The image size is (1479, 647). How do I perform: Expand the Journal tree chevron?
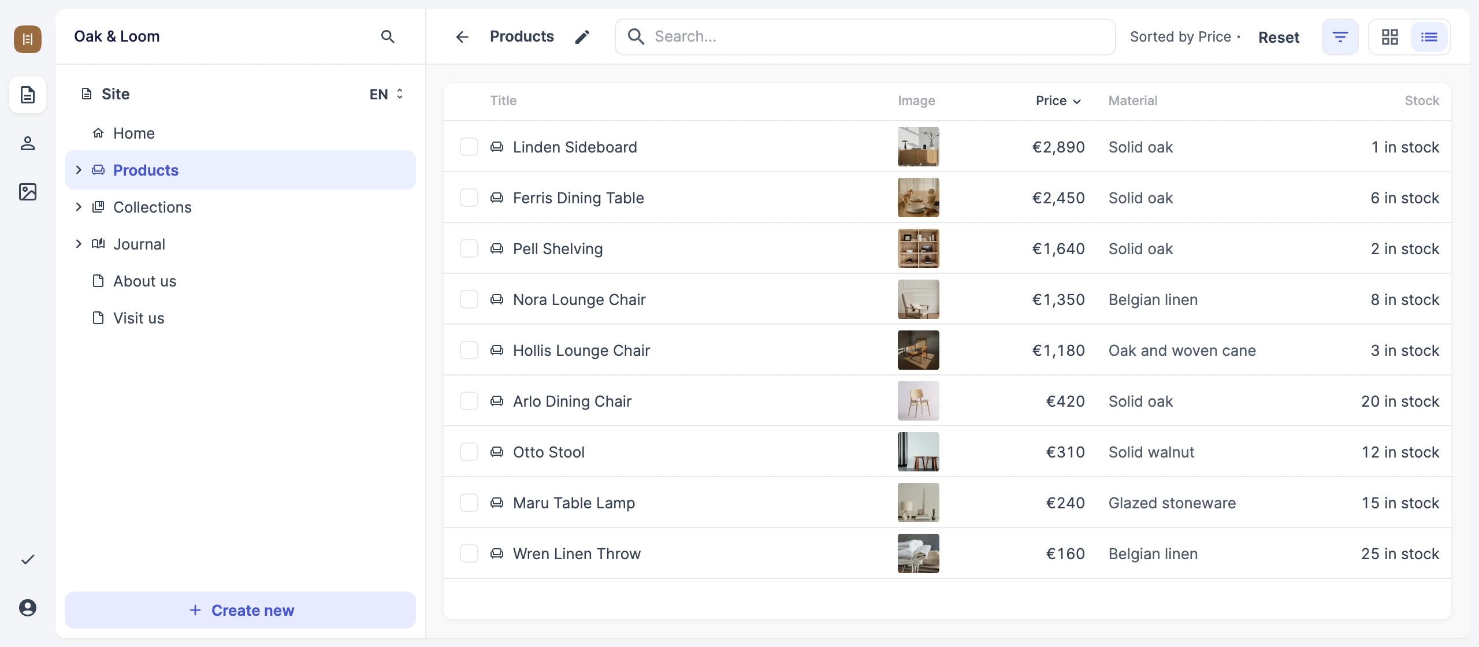pos(79,244)
